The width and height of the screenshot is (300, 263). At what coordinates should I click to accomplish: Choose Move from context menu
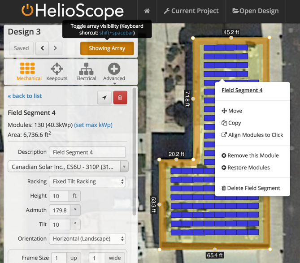[x=232, y=111]
